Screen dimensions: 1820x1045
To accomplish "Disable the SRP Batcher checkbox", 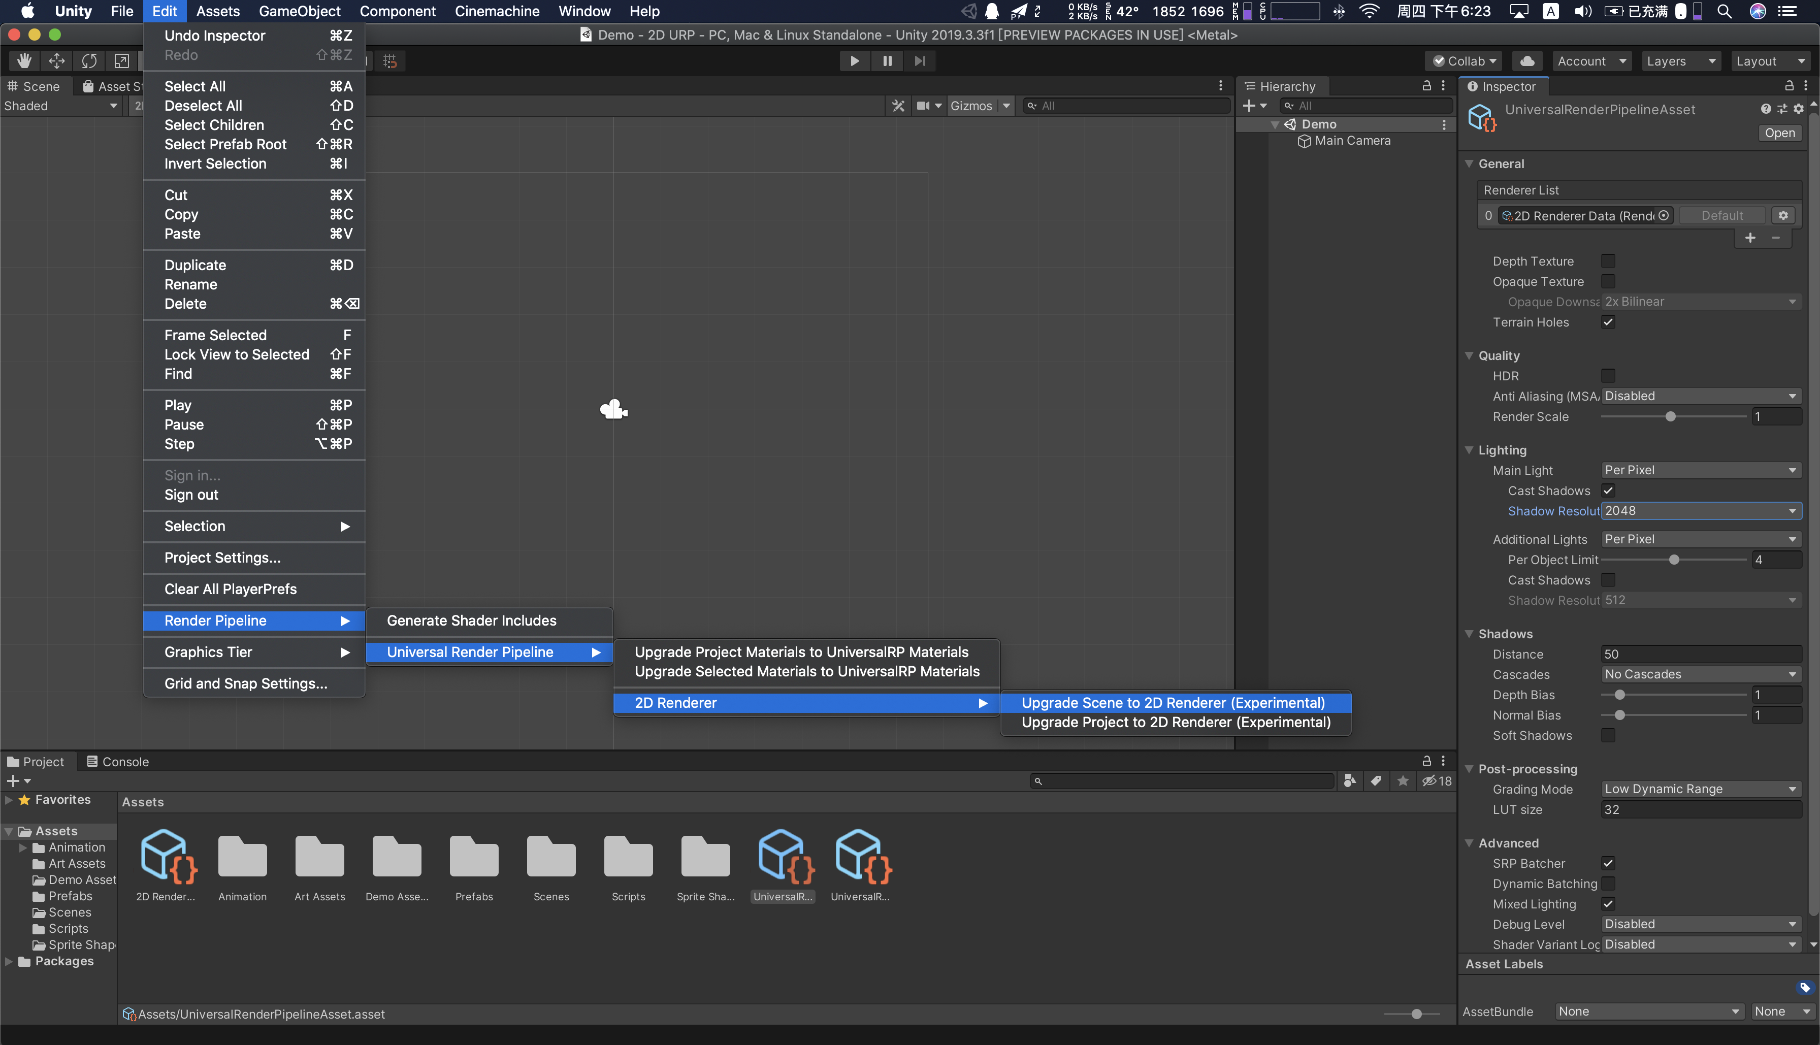I will coord(1608,863).
